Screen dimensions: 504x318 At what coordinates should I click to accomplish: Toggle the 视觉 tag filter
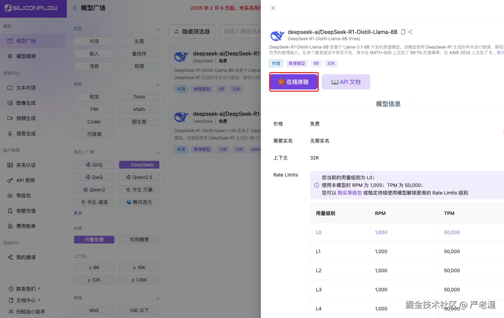coord(94,97)
